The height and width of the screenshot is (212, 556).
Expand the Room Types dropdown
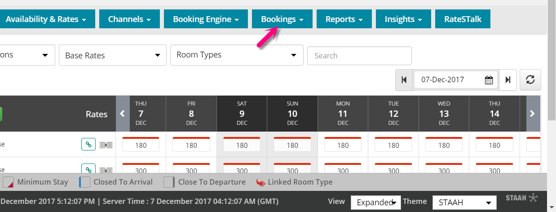(x=237, y=55)
